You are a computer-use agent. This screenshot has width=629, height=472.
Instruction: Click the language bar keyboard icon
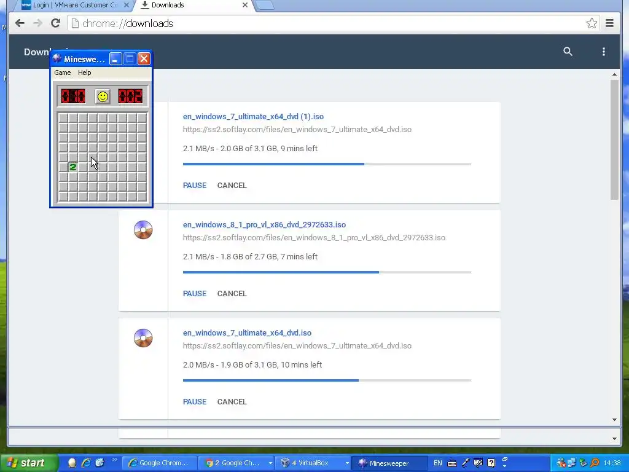click(451, 463)
